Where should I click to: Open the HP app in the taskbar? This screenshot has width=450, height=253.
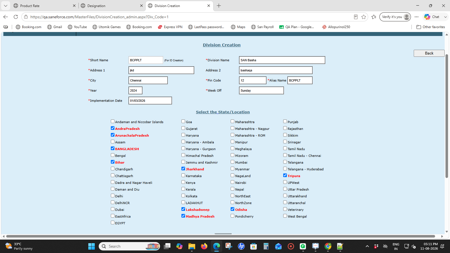[x=241, y=246]
